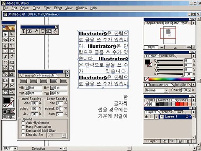Click Justify Full Lines paragraph button
Screen dimensions: 201x151
(54, 81)
